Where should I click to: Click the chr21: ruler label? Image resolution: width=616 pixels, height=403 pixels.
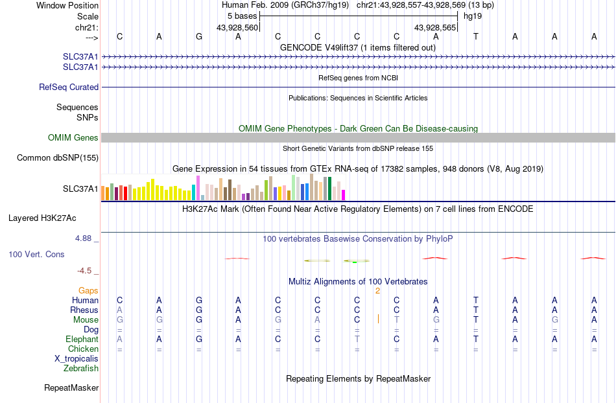tap(87, 27)
